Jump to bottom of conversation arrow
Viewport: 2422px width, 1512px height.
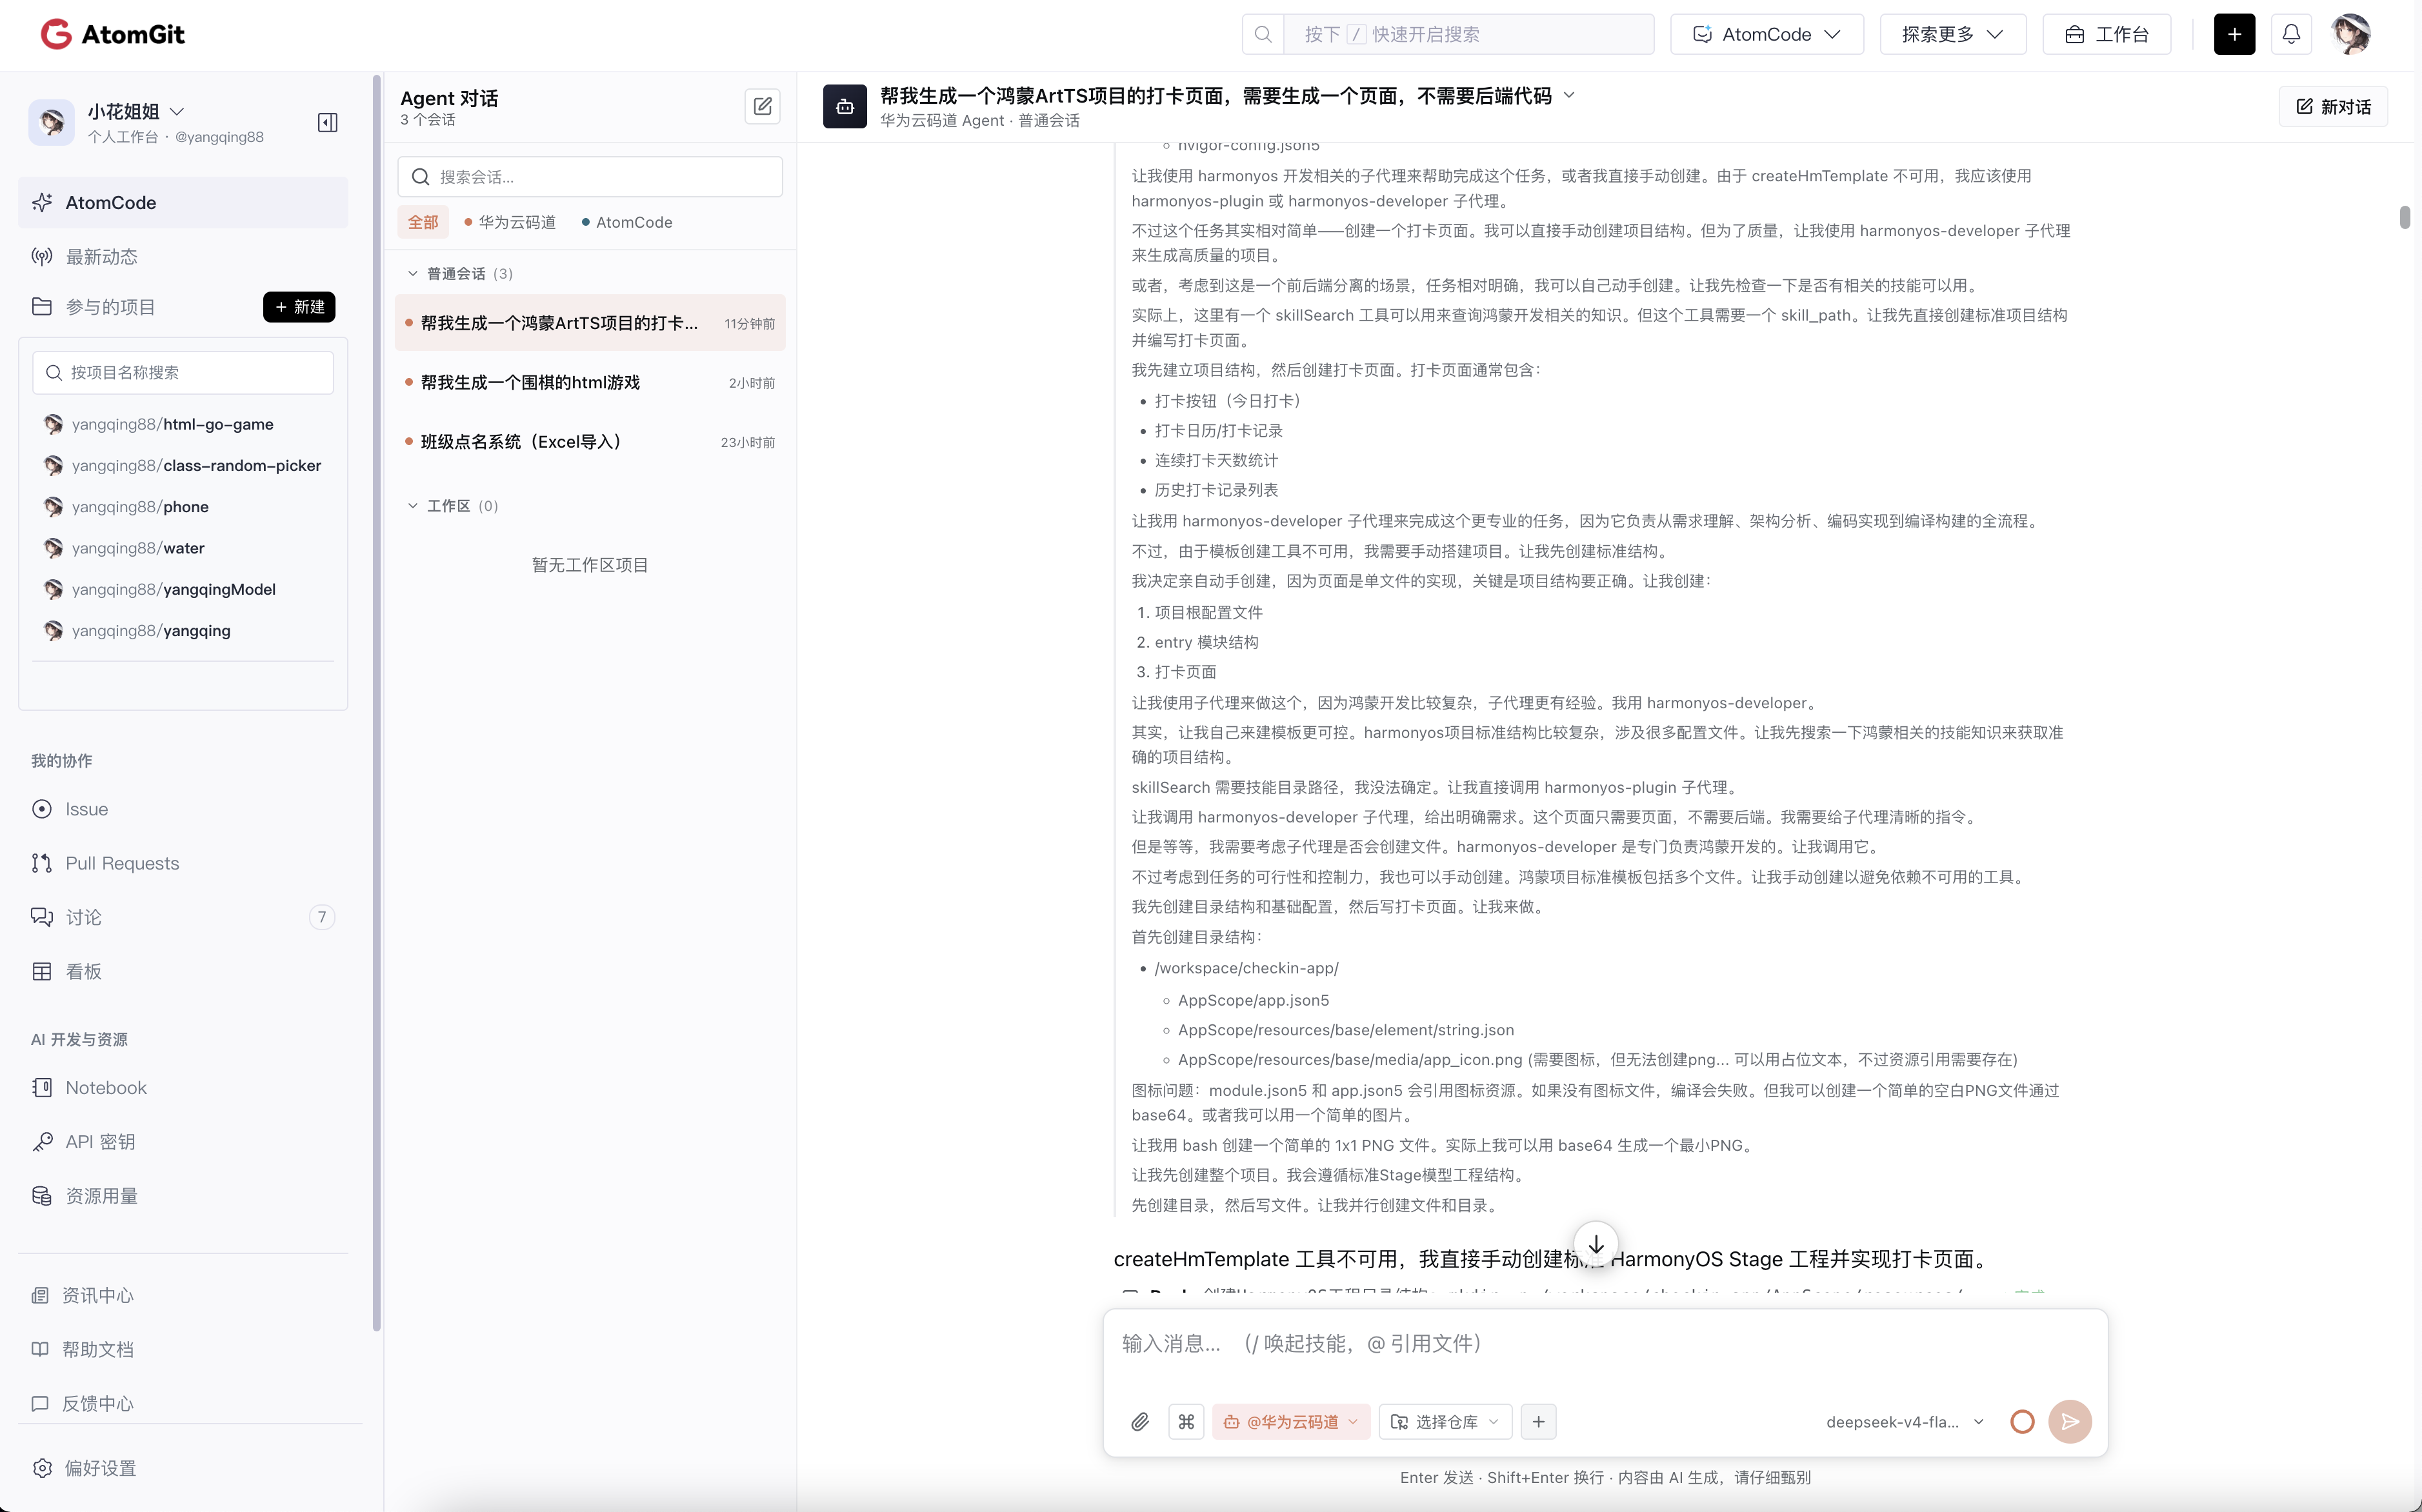(1596, 1244)
